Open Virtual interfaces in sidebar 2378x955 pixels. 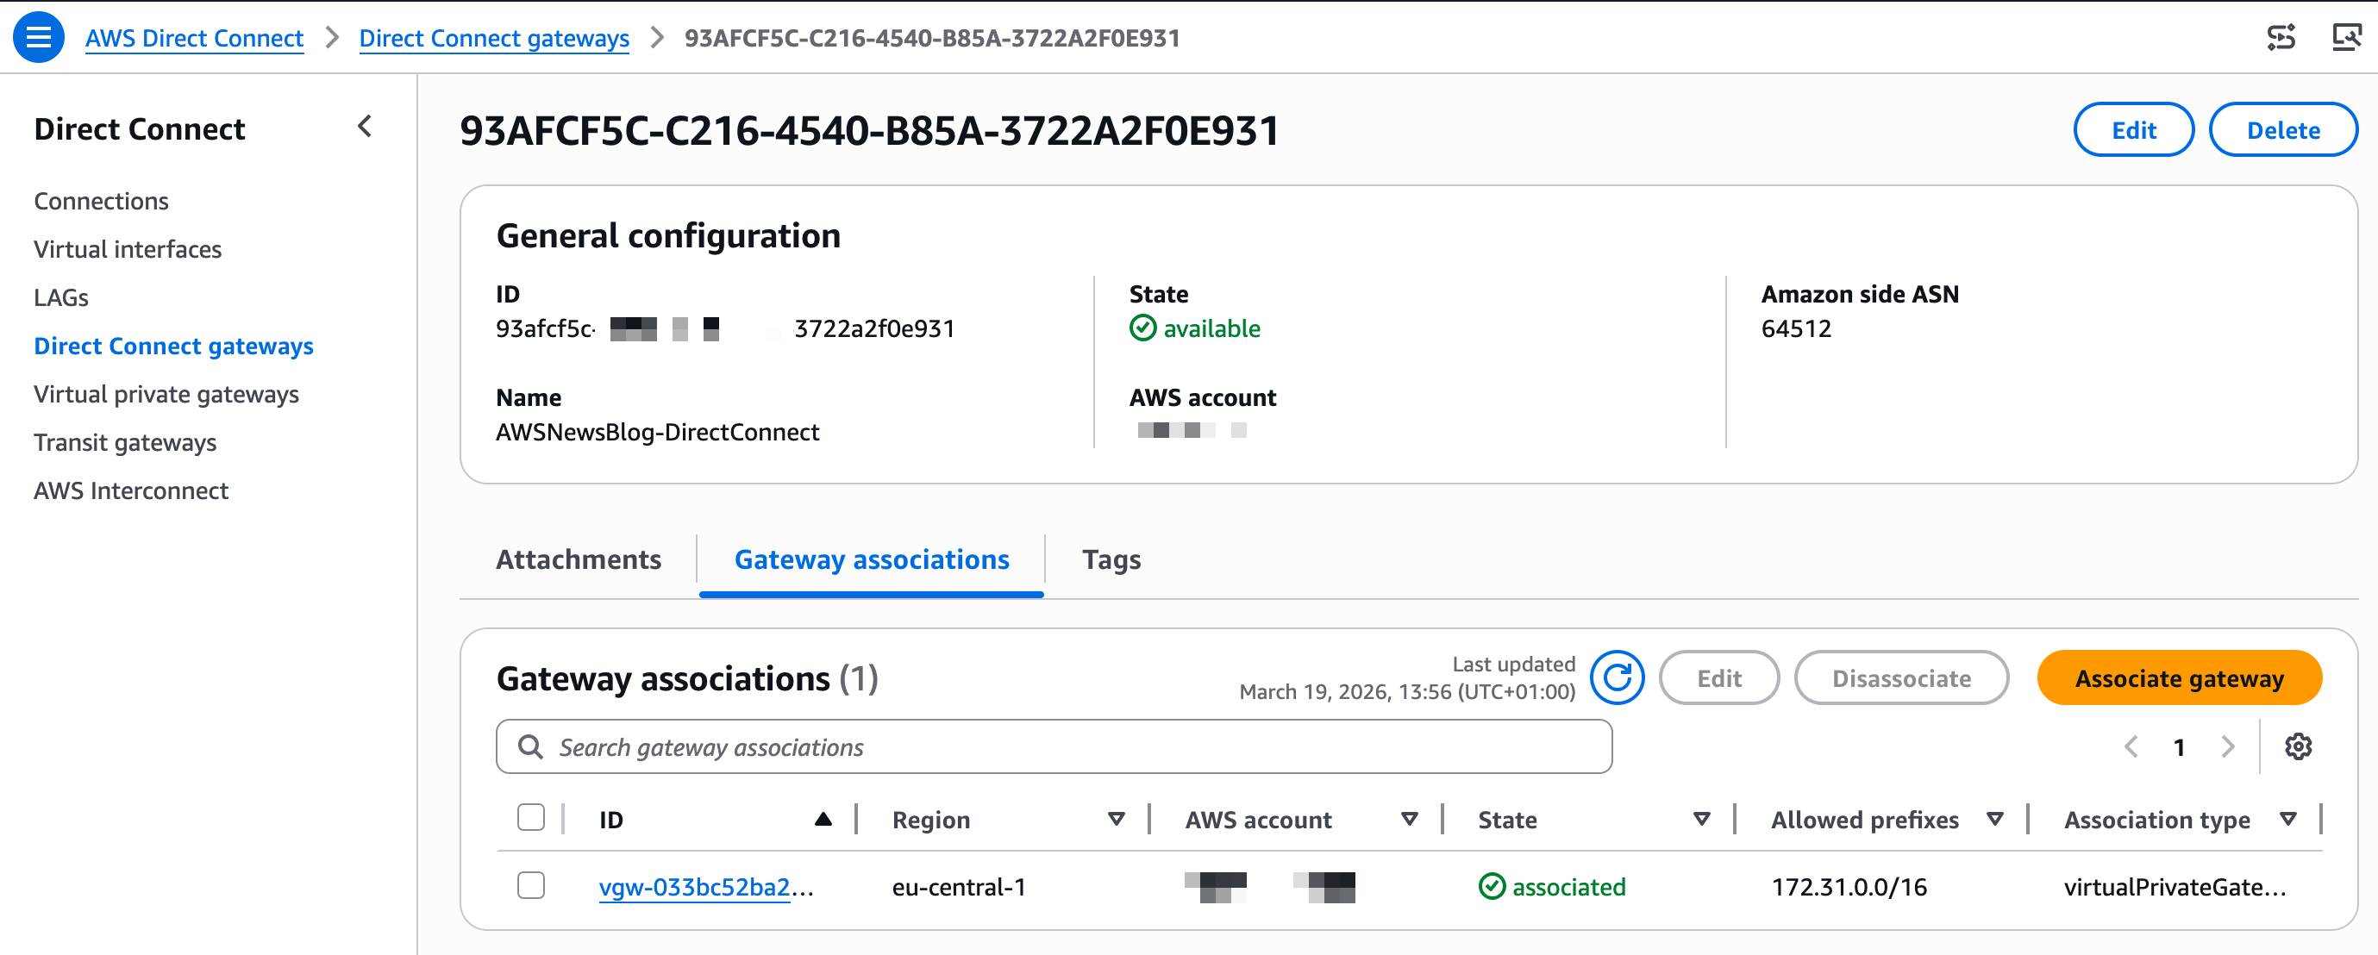pyautogui.click(x=128, y=249)
